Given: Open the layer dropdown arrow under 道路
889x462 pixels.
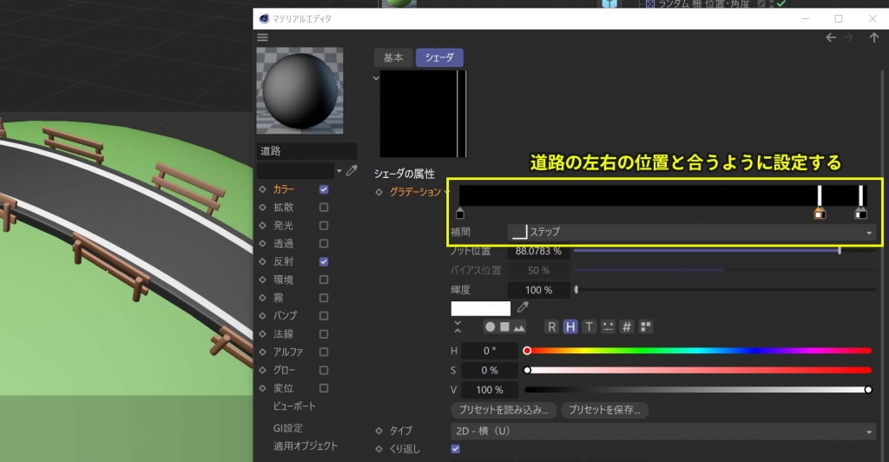Looking at the screenshot, I should pyautogui.click(x=339, y=170).
